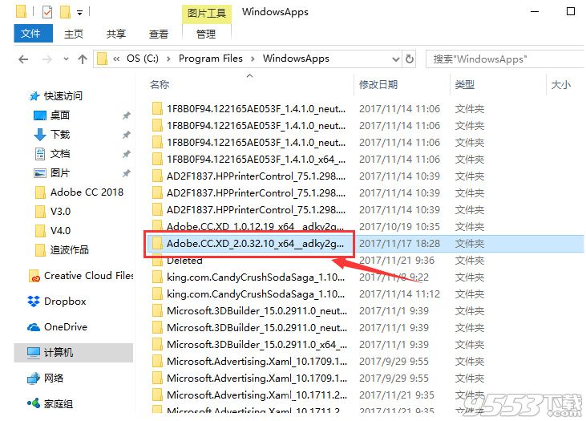
Task: Click the 计算机 computer icon
Action: click(x=34, y=353)
